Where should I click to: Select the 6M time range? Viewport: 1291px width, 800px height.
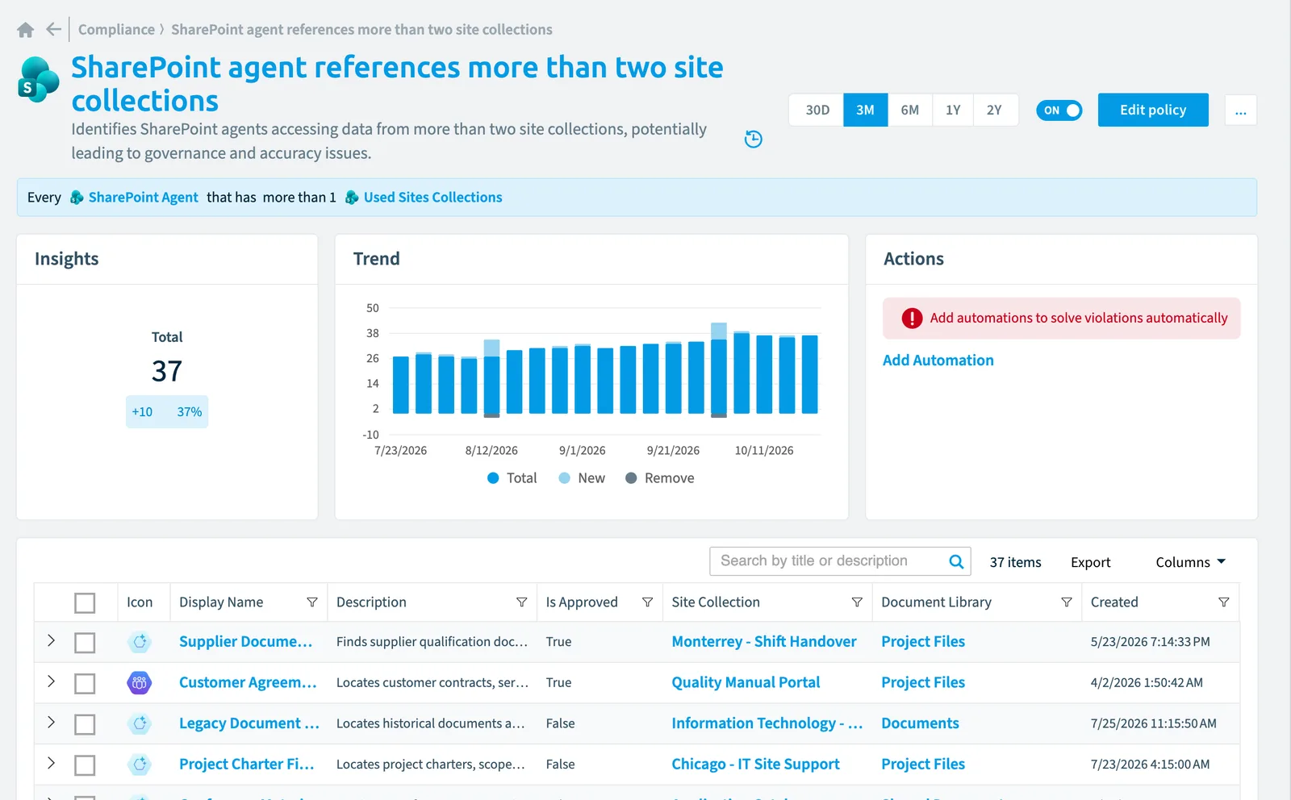909,110
